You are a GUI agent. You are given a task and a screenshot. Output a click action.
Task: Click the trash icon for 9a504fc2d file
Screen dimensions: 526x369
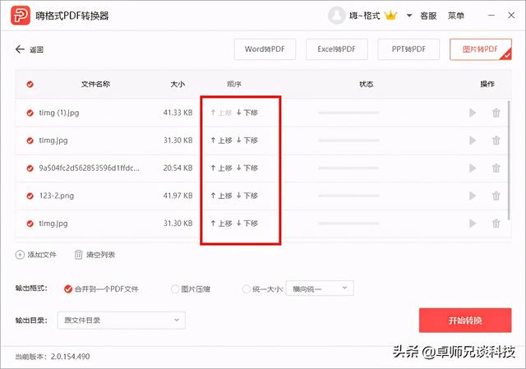496,168
